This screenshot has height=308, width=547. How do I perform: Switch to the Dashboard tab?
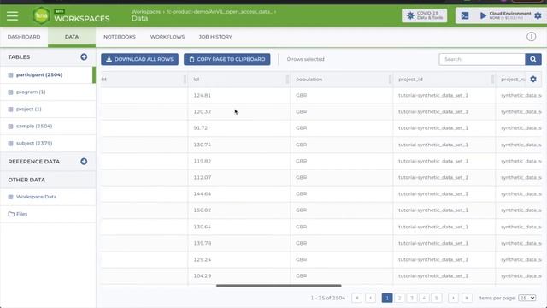24,37
